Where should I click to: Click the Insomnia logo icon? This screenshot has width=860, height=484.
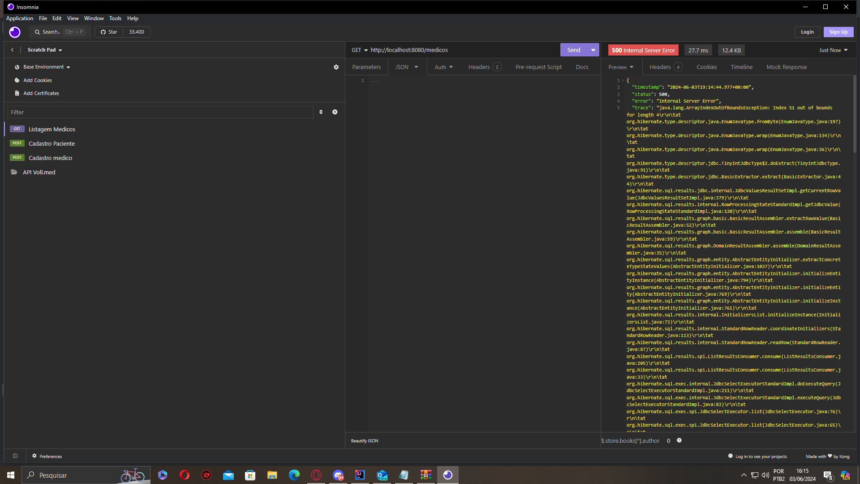point(15,31)
